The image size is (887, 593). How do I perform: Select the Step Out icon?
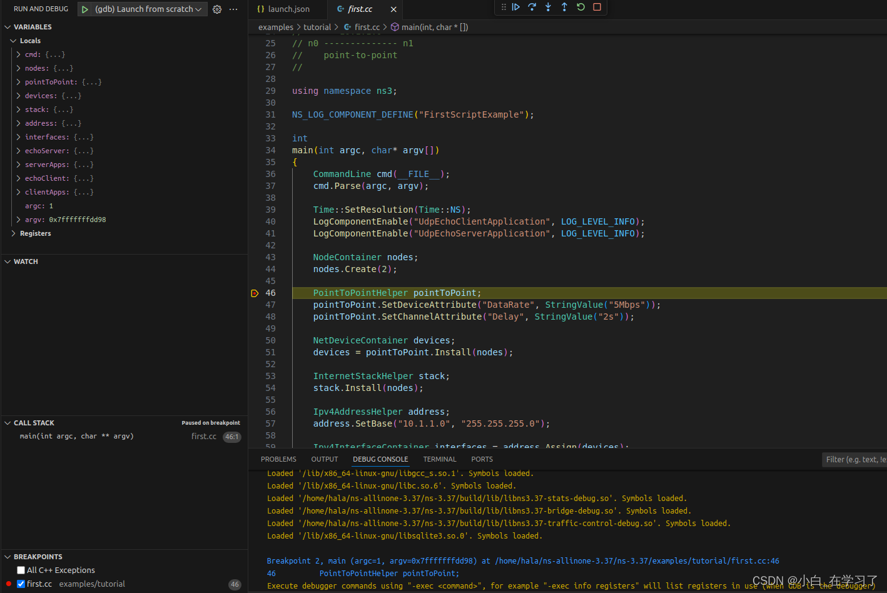[x=564, y=8]
